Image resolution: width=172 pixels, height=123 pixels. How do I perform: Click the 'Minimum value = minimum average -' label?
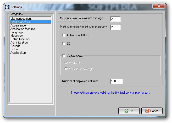coord(82,18)
